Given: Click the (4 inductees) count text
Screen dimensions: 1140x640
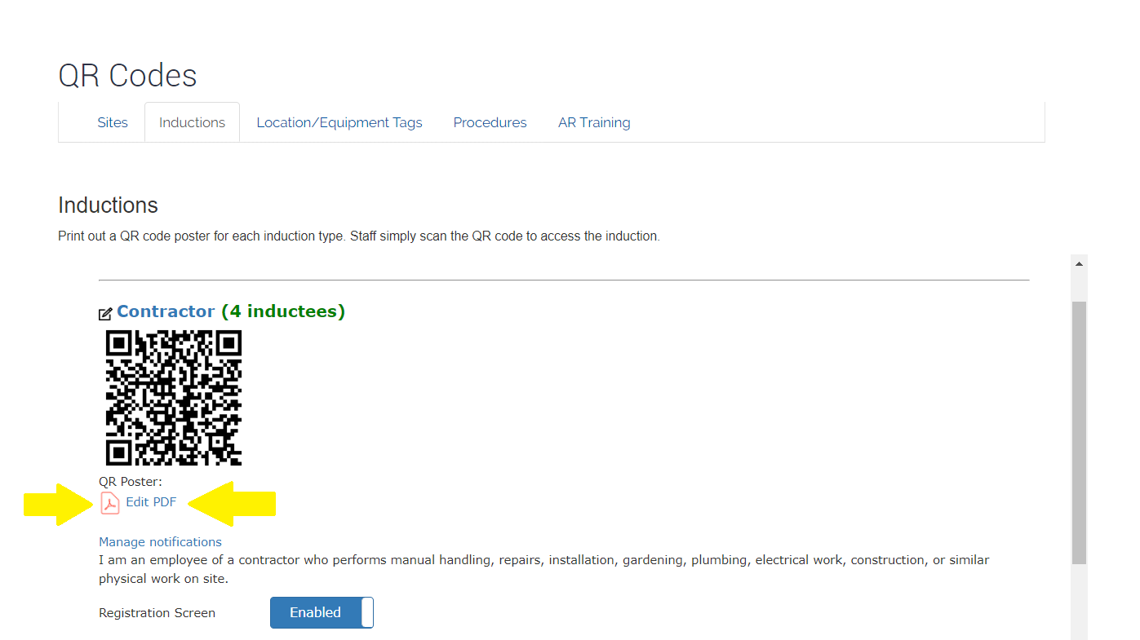Looking at the screenshot, I should coord(283,311).
